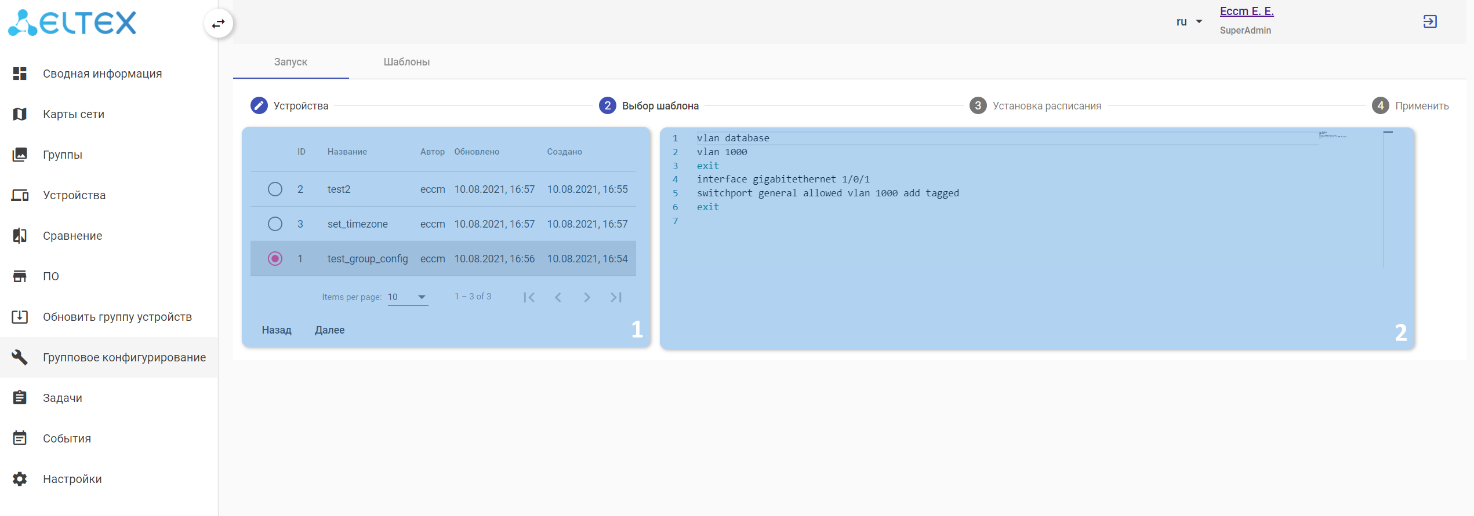Click the Создано column header

[564, 152]
